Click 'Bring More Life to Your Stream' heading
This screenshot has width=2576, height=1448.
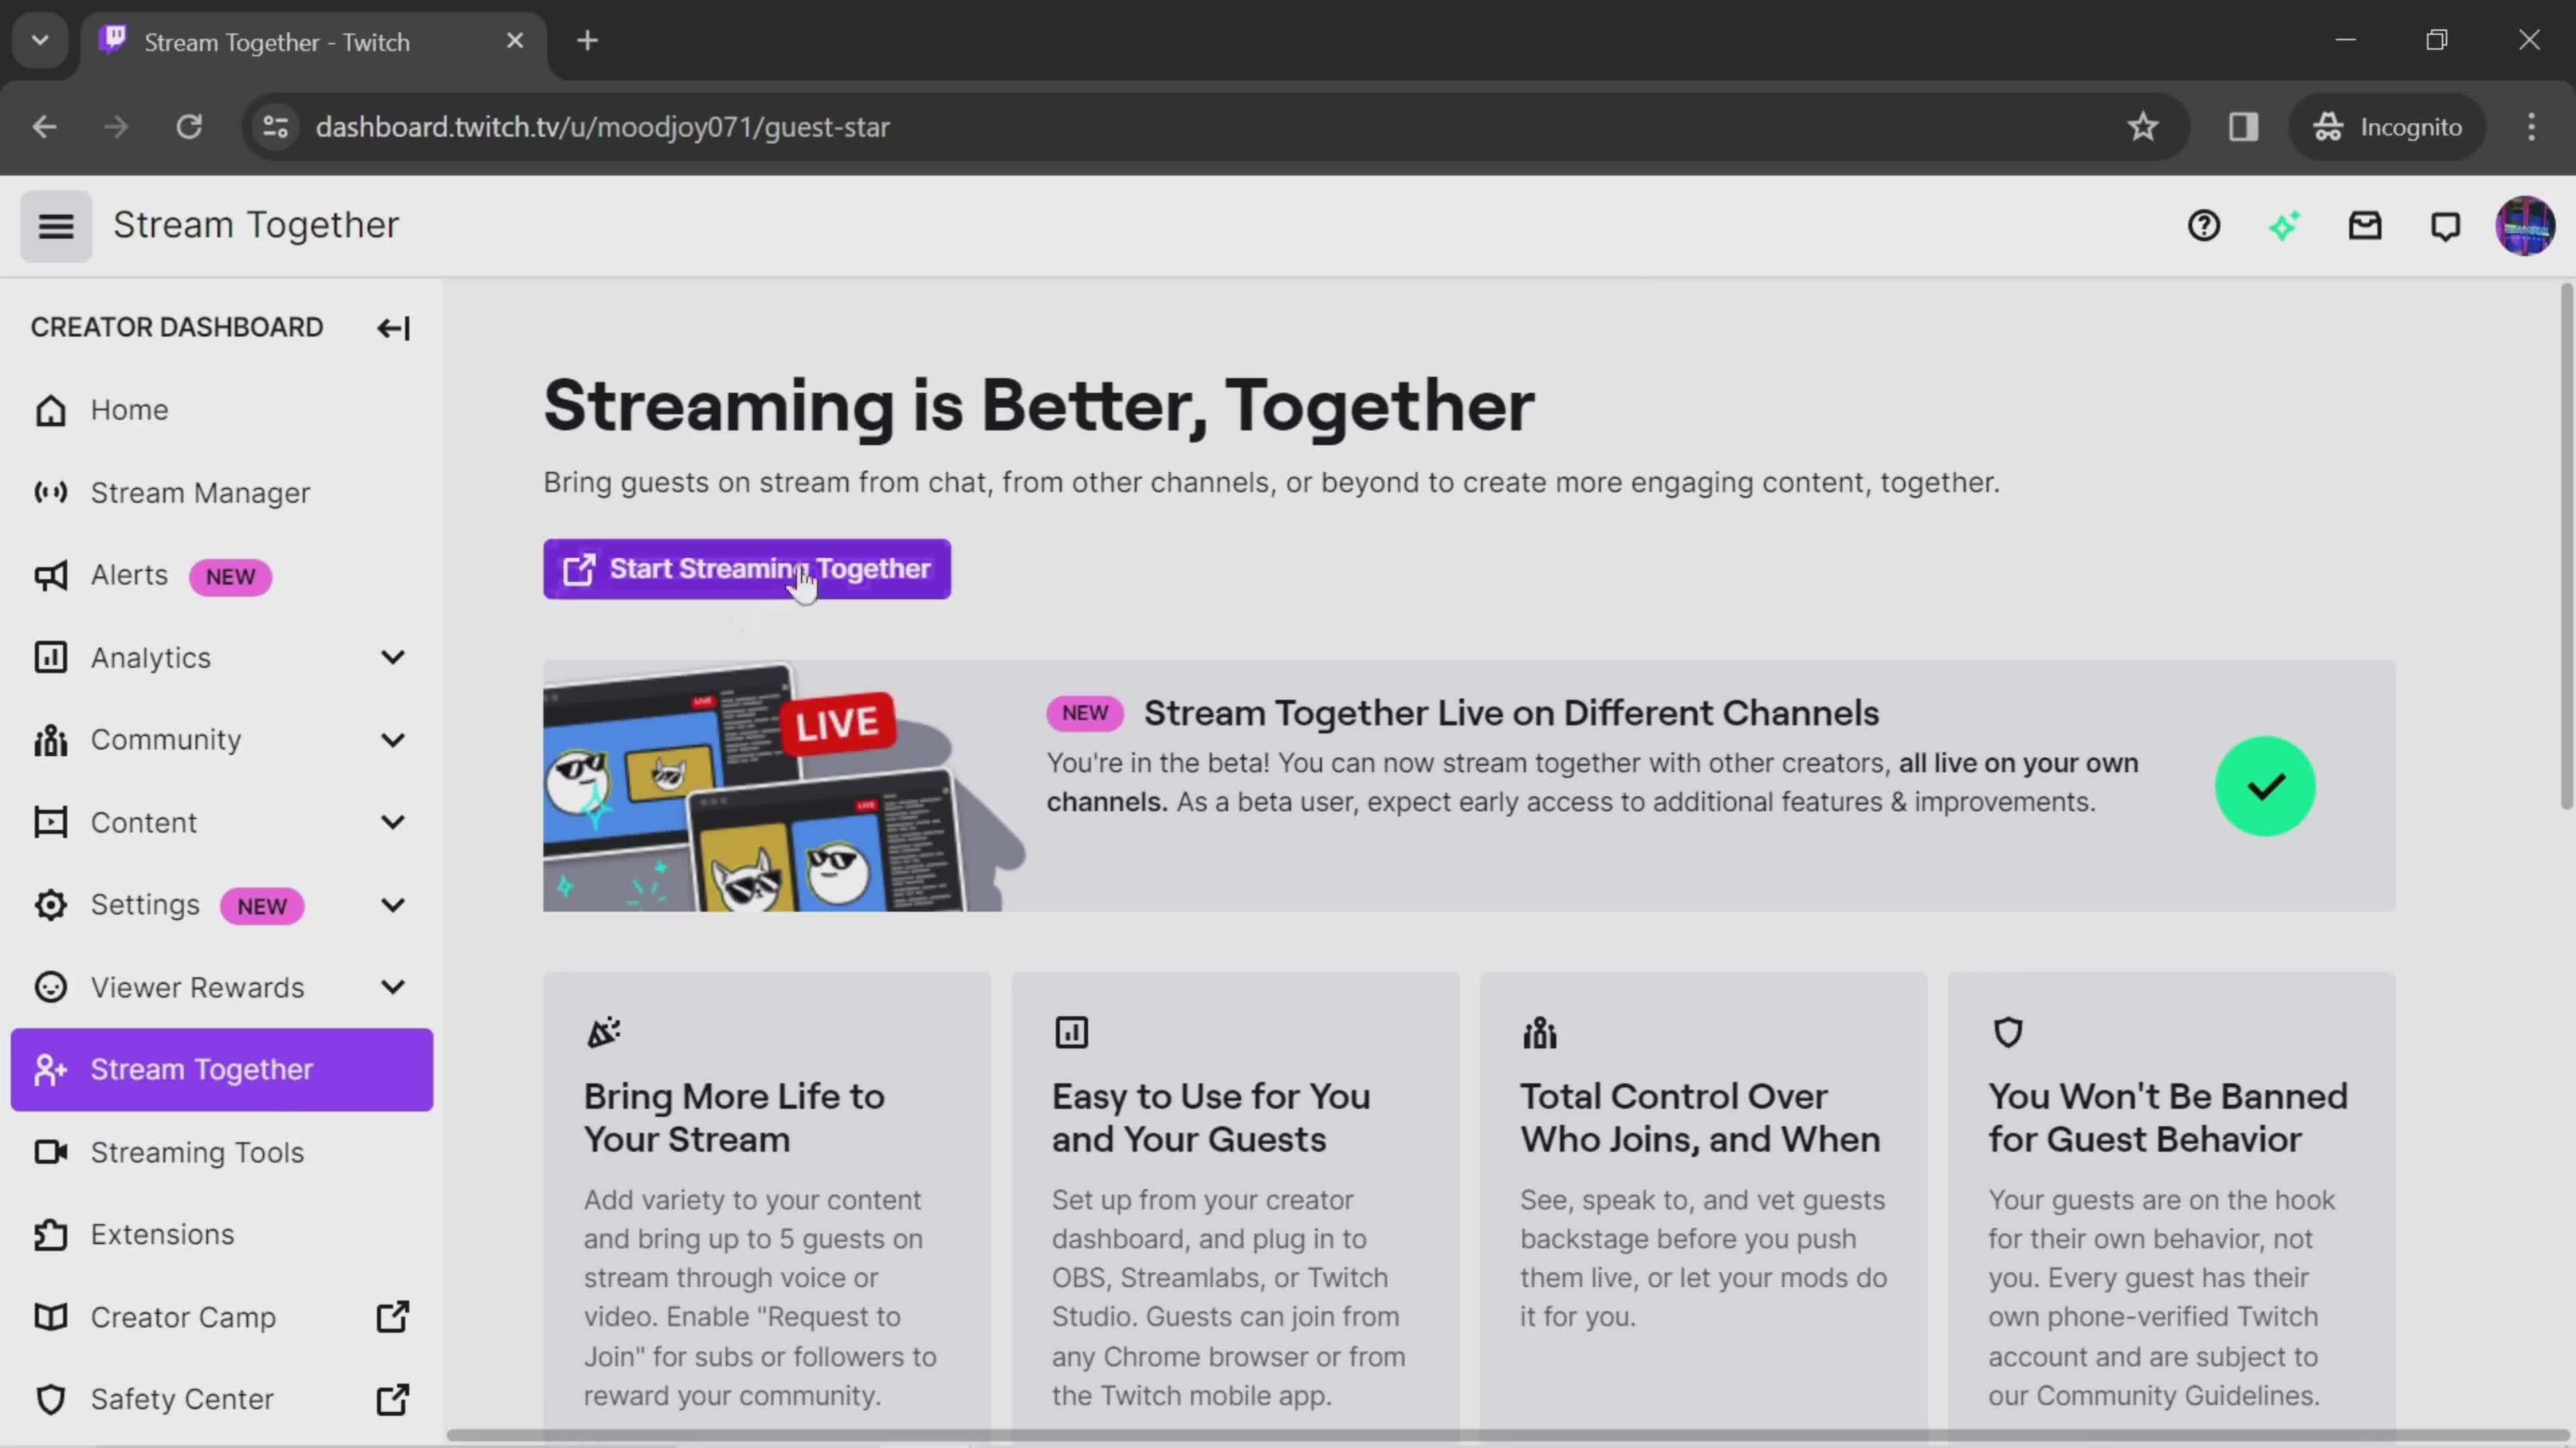[734, 1118]
